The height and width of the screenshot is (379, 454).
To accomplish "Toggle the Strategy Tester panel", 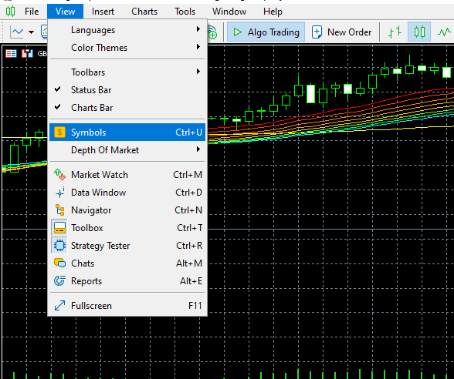I will [x=127, y=246].
